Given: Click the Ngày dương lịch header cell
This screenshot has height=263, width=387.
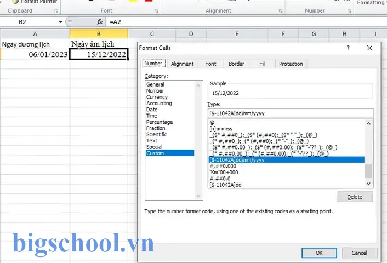Looking at the screenshot, I should (x=35, y=44).
